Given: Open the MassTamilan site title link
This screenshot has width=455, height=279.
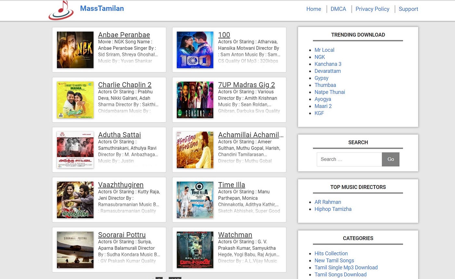Looking at the screenshot, I should click(x=102, y=8).
